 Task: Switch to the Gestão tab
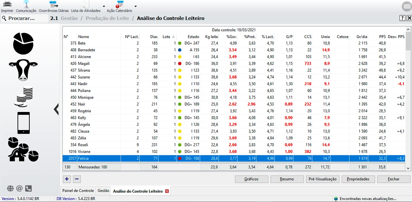click(103, 191)
